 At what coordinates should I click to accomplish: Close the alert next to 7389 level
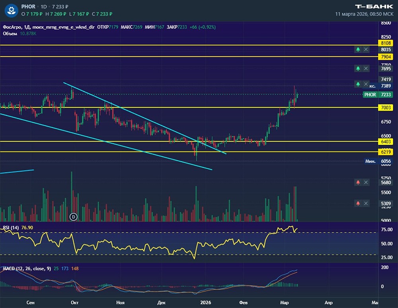(x=366, y=84)
